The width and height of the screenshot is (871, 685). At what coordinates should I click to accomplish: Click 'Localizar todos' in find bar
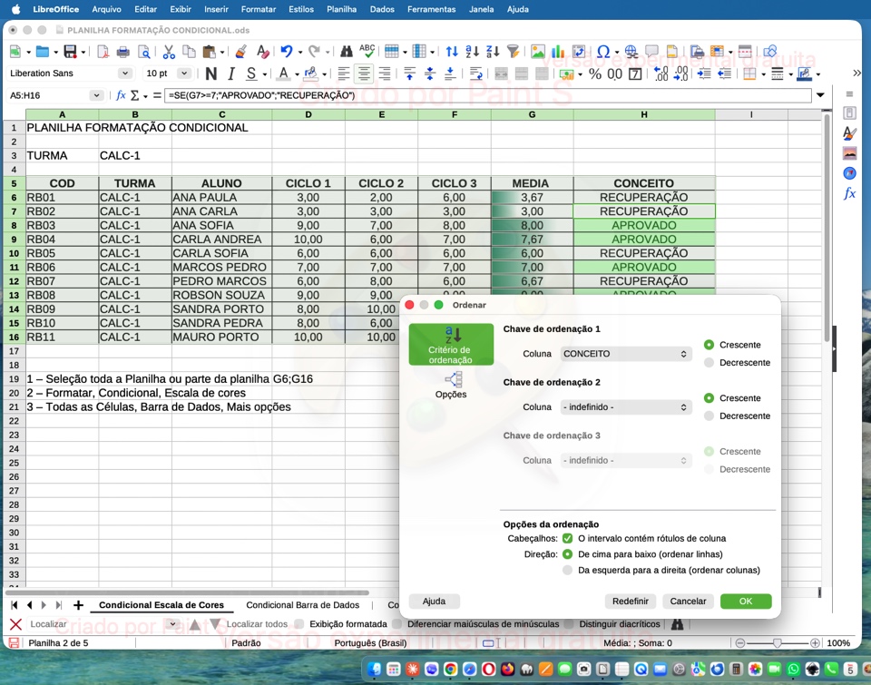(257, 624)
